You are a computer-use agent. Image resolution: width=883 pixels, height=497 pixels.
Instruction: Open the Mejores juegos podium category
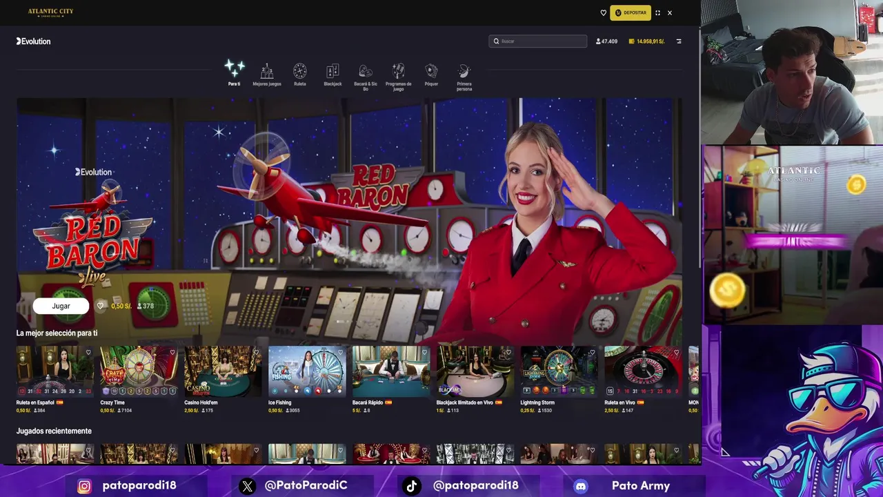tap(267, 75)
